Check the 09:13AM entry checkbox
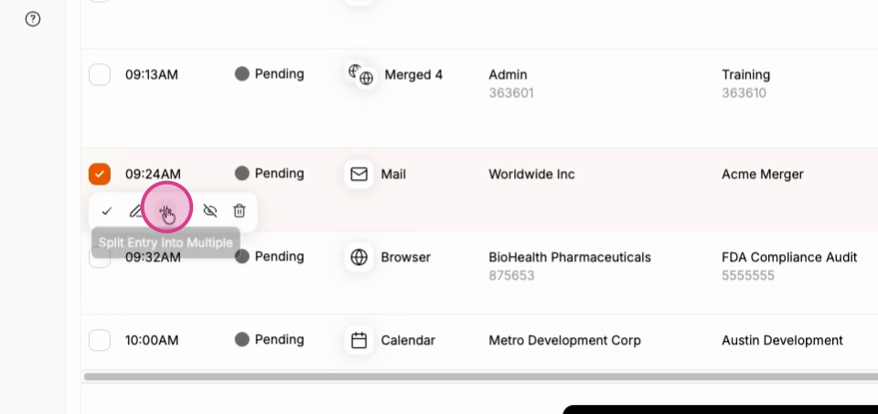The image size is (878, 414). (100, 74)
